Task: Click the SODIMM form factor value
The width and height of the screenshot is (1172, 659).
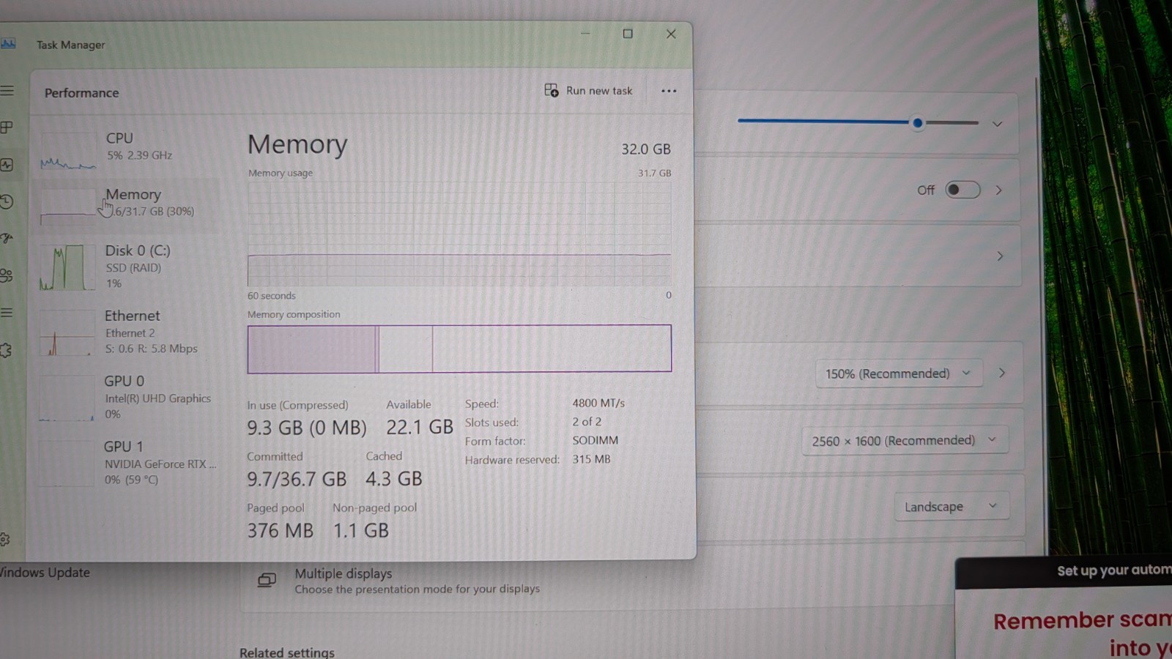Action: 596,440
